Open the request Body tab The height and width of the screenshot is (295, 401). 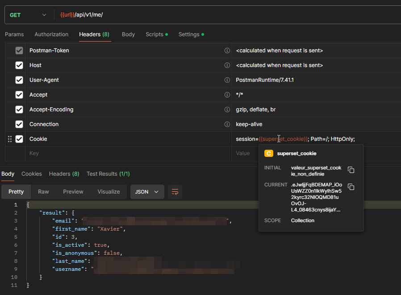128,34
